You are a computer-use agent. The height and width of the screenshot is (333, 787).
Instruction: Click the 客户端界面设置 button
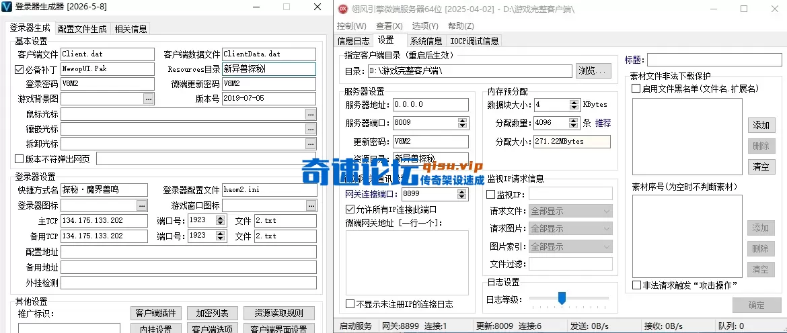279,328
